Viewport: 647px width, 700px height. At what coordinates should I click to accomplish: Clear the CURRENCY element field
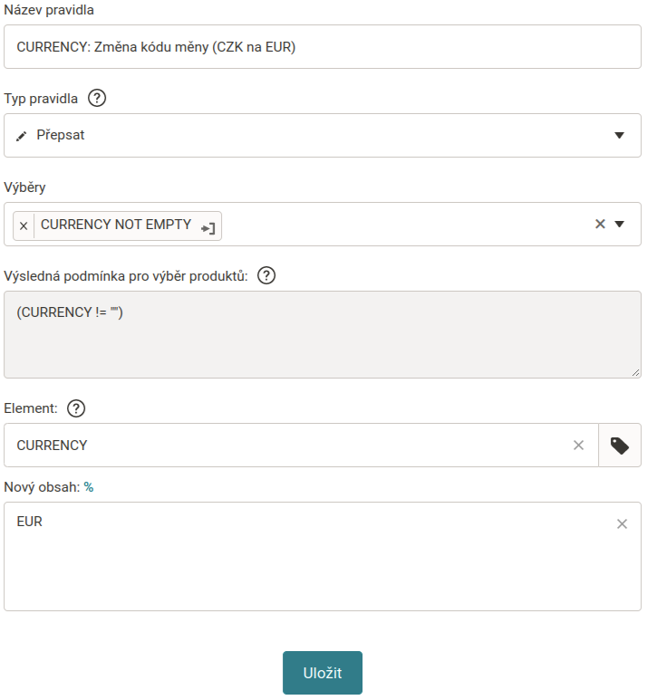[x=578, y=446]
